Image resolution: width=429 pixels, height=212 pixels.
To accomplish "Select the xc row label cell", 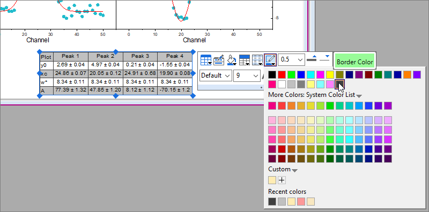I will pyautogui.click(x=46, y=73).
